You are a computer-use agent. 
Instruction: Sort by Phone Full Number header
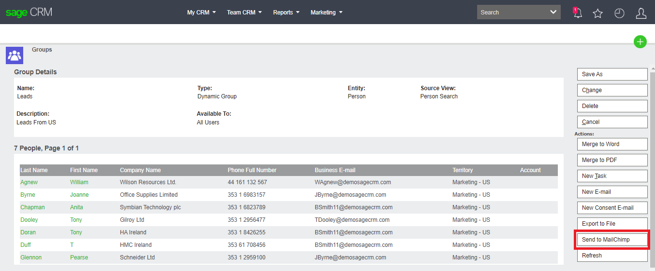(252, 170)
